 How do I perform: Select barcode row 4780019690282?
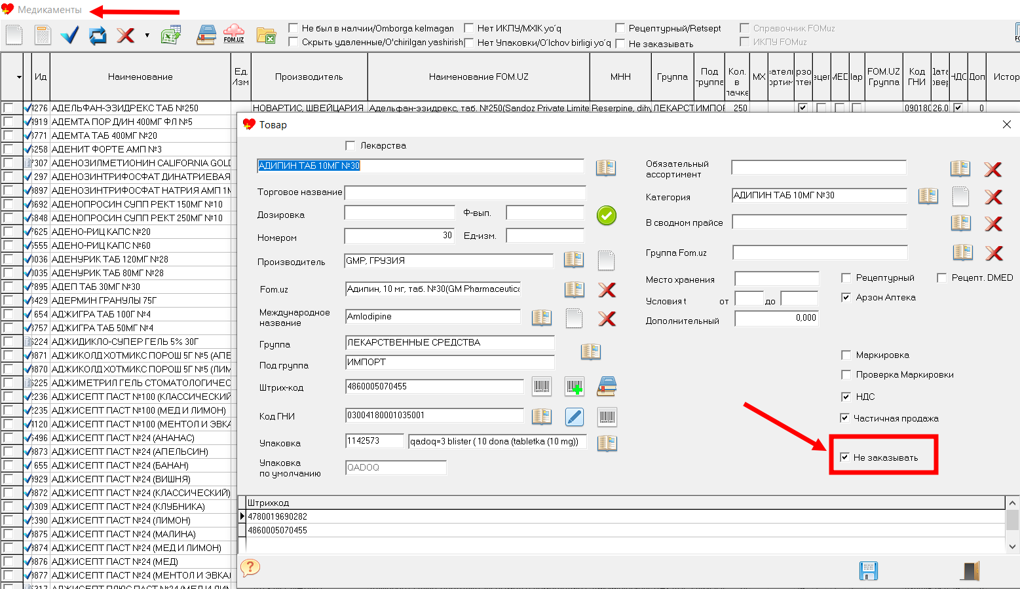(x=626, y=516)
